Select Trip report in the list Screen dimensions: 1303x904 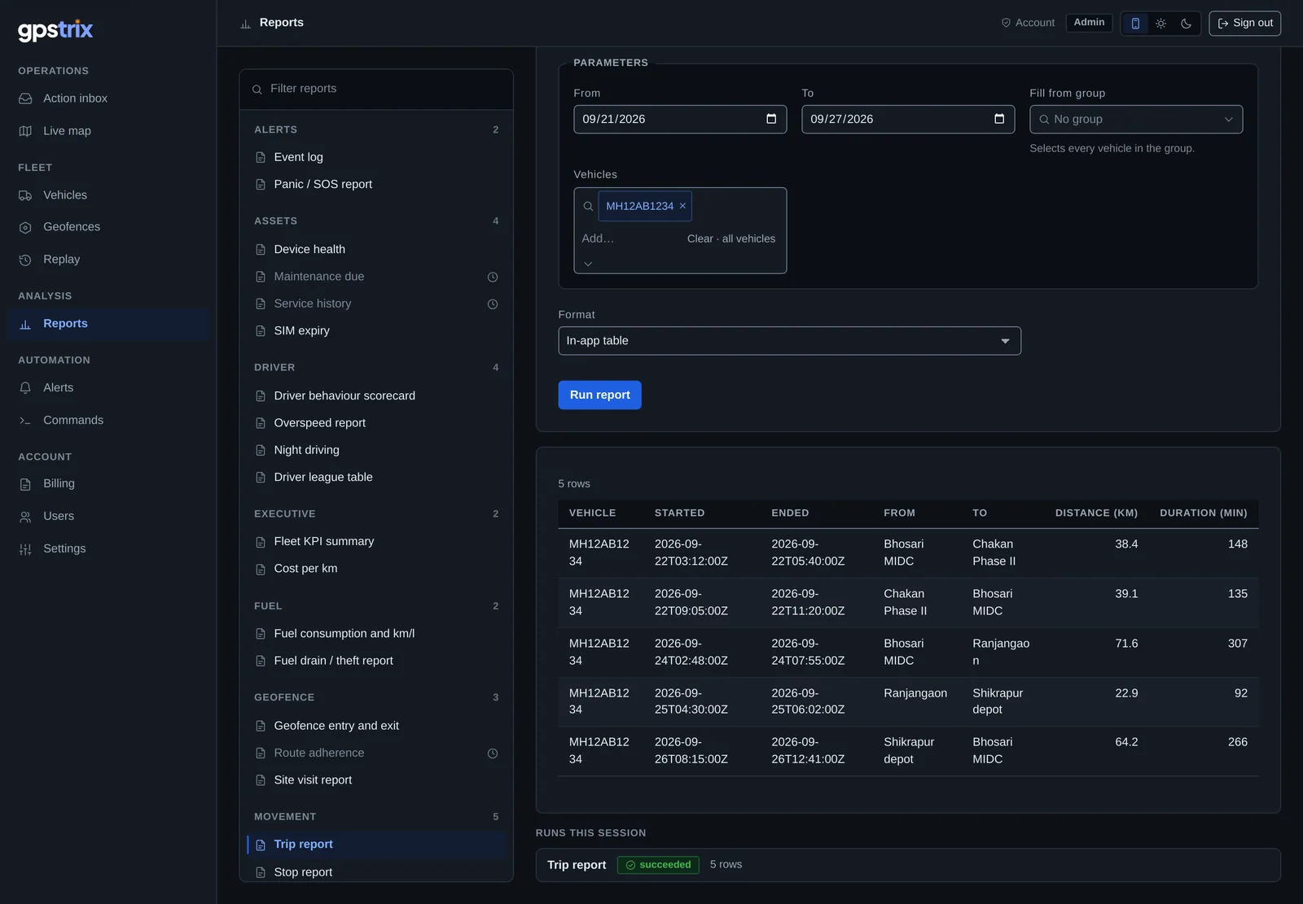click(x=376, y=845)
